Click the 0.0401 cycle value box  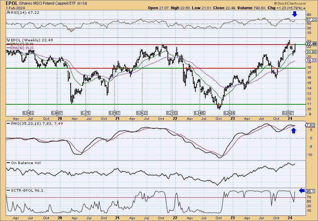coord(28,113)
